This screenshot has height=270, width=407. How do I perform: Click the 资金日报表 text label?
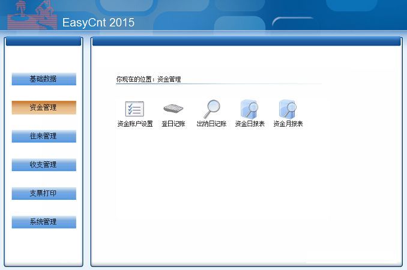(x=249, y=124)
